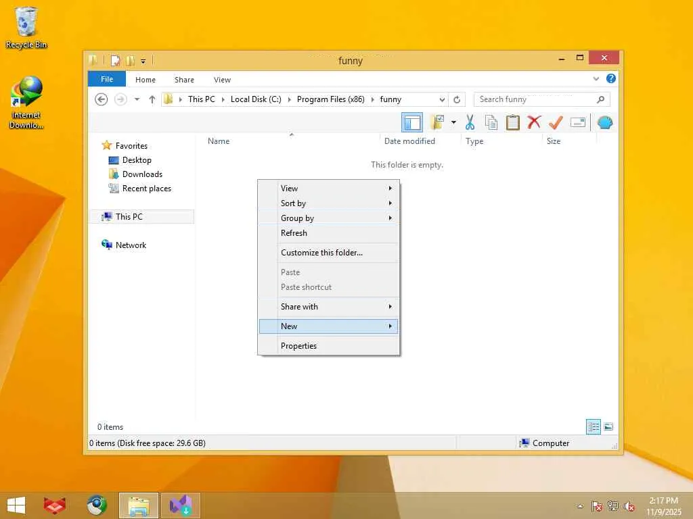This screenshot has height=519, width=693.
Task: Switch to large thumbnails view toggle
Action: [x=608, y=427]
